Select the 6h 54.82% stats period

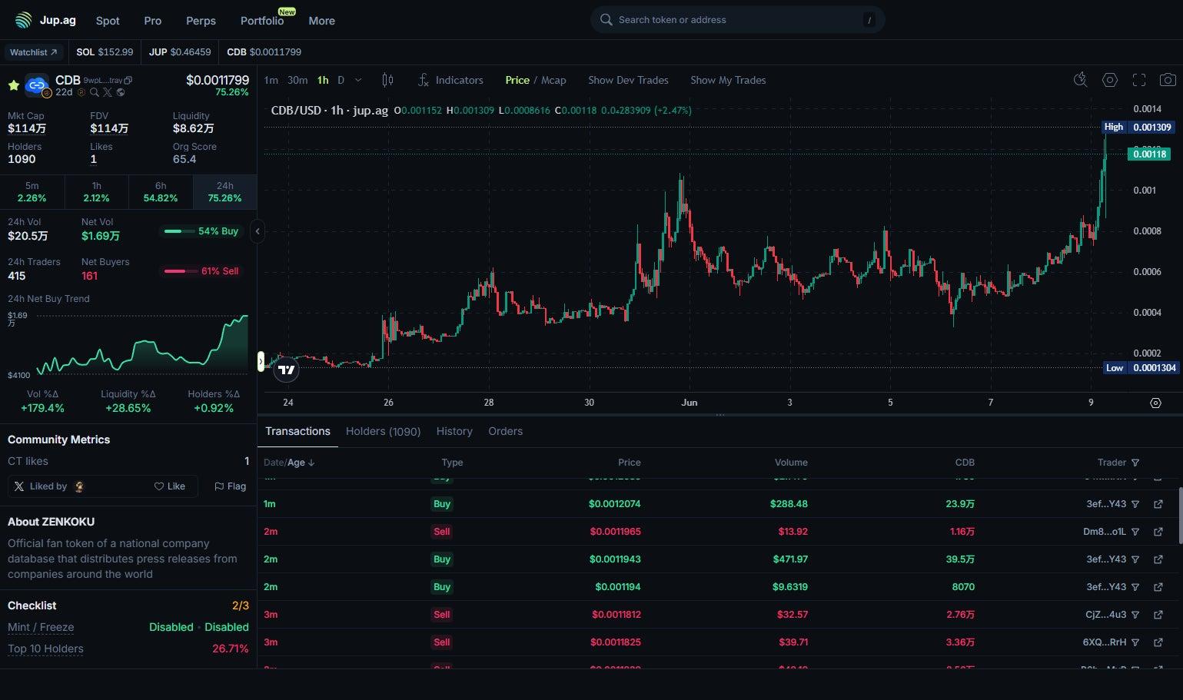click(x=161, y=192)
